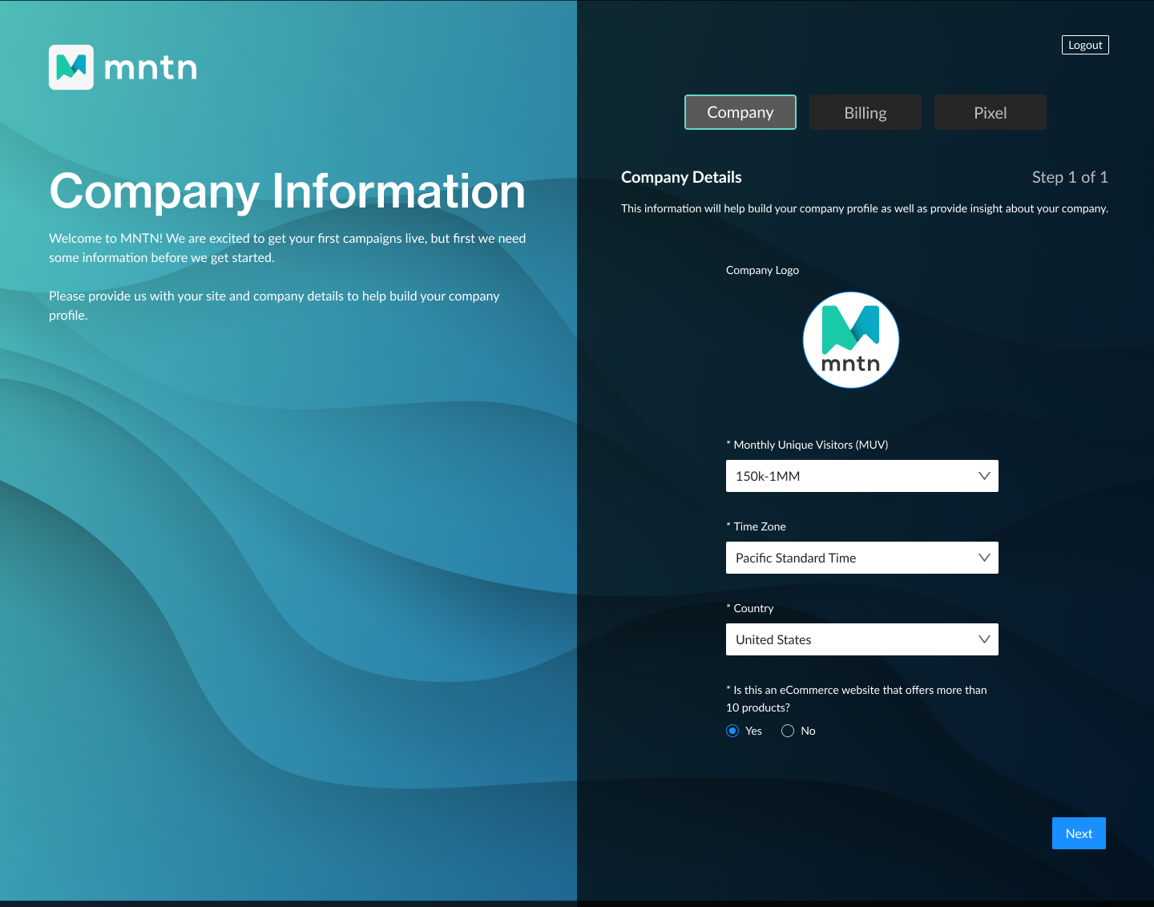The height and width of the screenshot is (907, 1154).
Task: Expand the Time Zone dropdown
Action: 862,558
